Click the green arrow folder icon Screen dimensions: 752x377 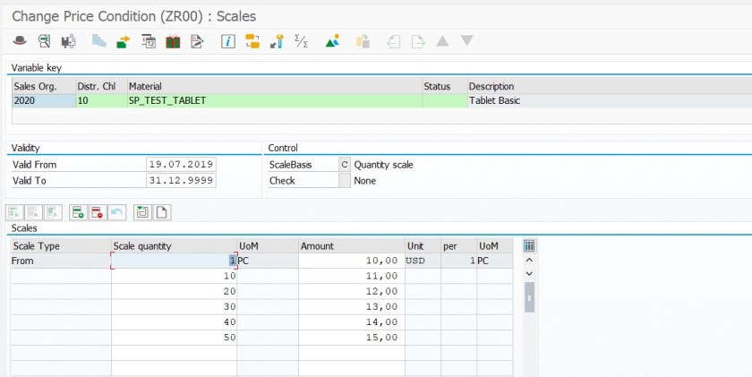point(124,41)
